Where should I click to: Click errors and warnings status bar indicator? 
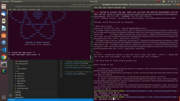point(12,100)
